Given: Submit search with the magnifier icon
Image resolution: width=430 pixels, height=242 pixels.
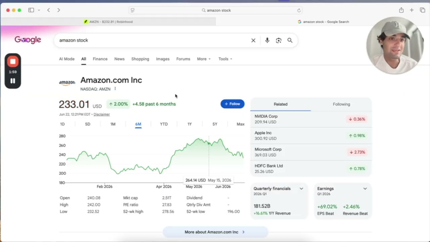Looking at the screenshot, I should (x=290, y=40).
